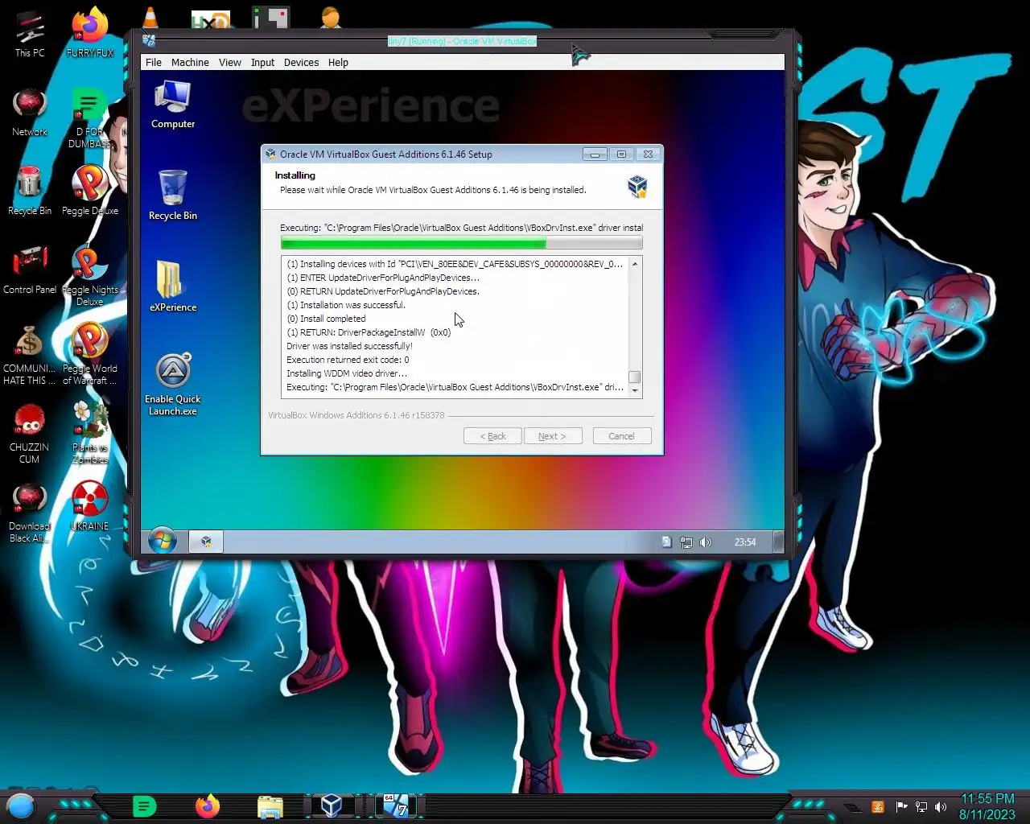Minimize the Guest Additions Setup window

pos(595,154)
